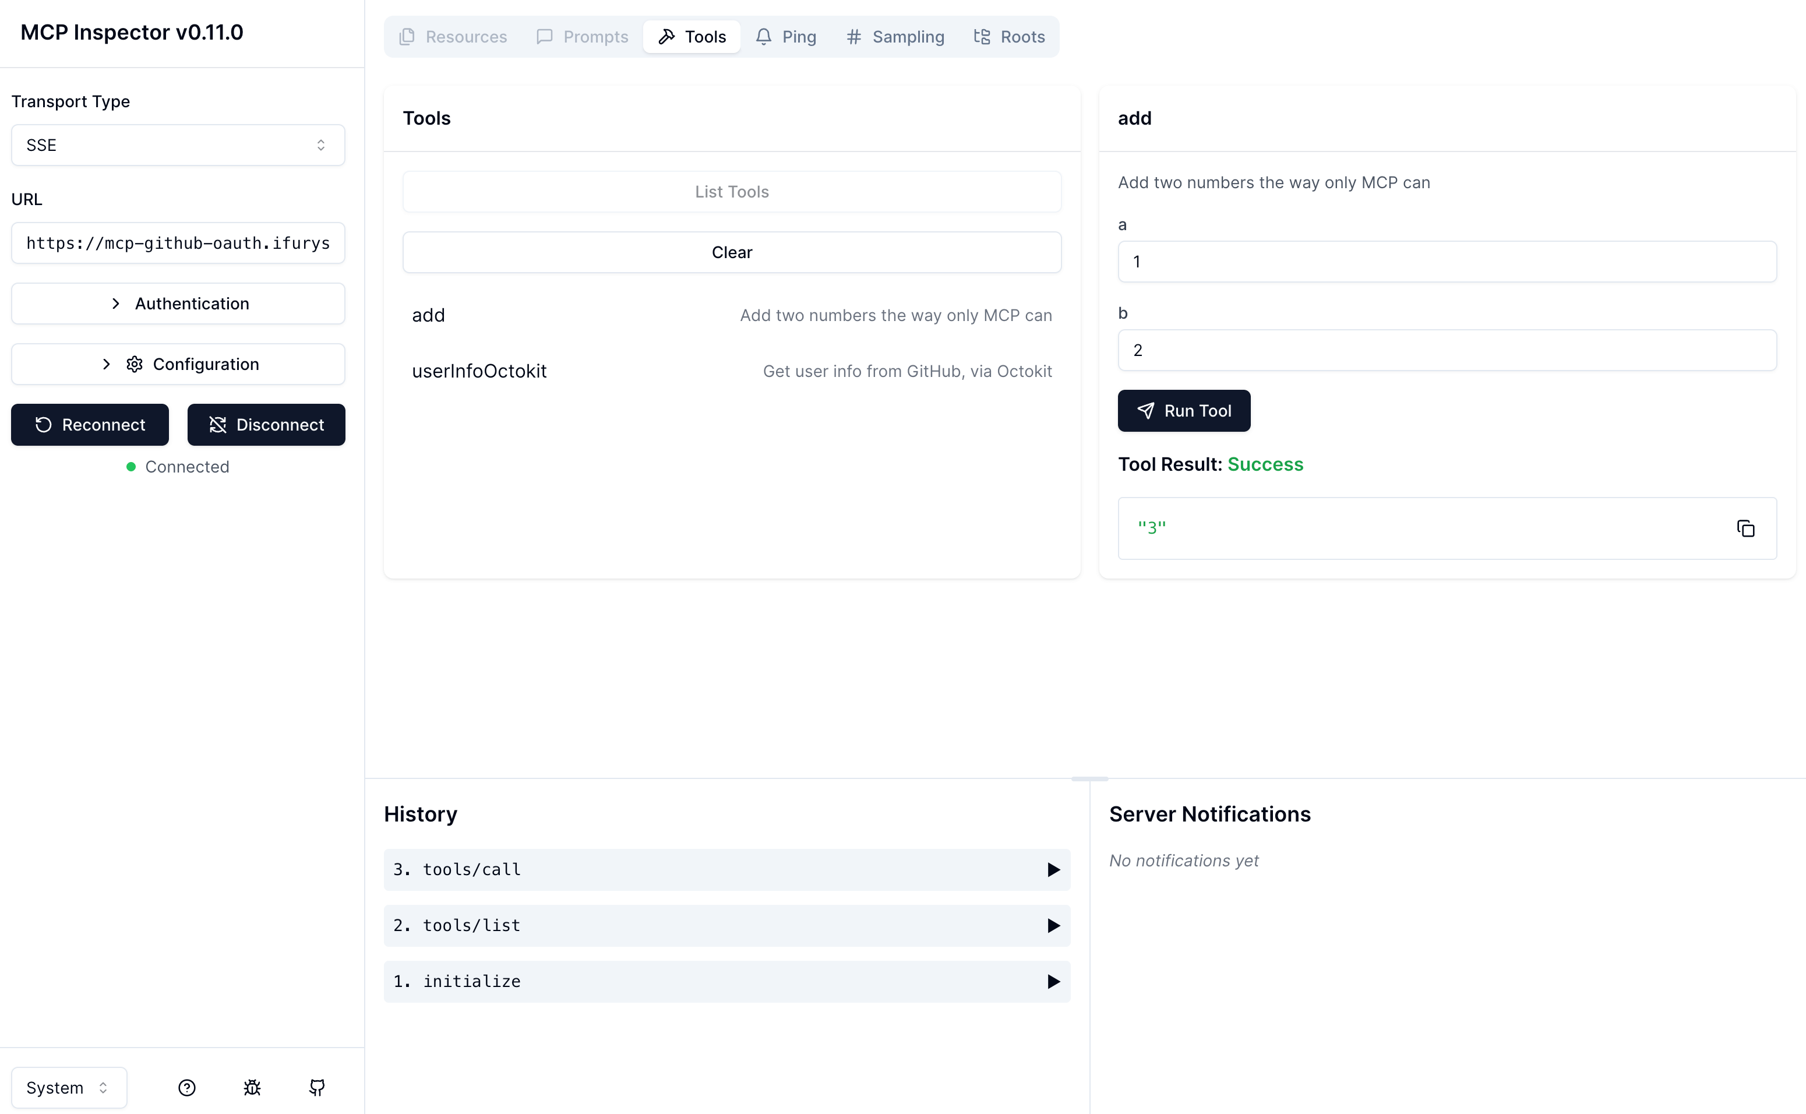Image resolution: width=1806 pixels, height=1114 pixels.
Task: Expand the Configuration section chevron
Action: click(106, 364)
